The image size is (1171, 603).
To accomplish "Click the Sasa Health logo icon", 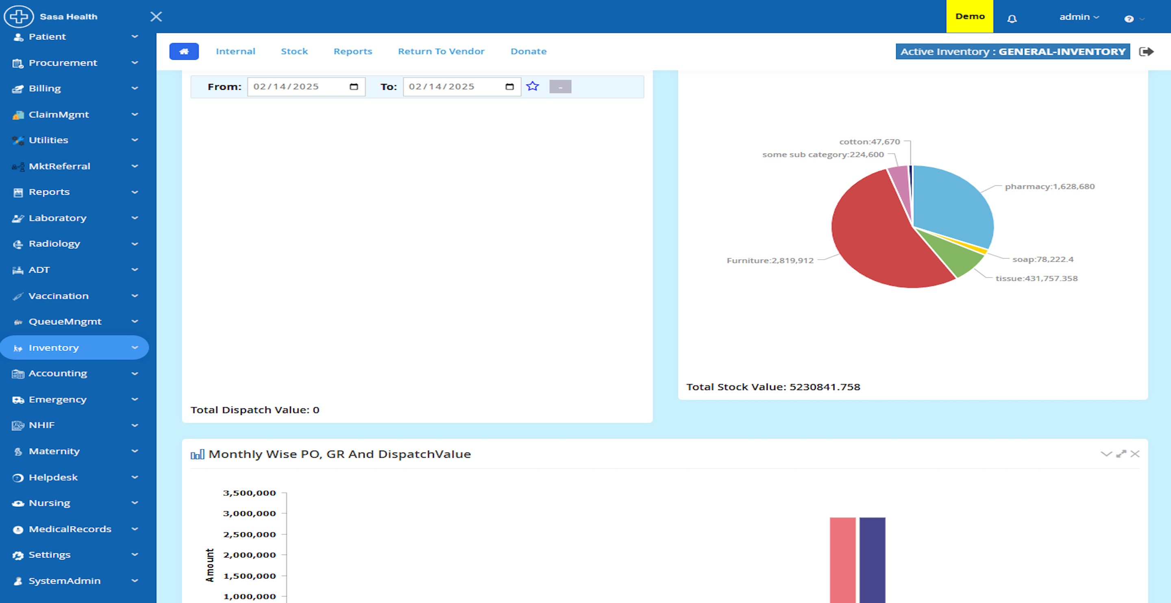I will 19,16.
